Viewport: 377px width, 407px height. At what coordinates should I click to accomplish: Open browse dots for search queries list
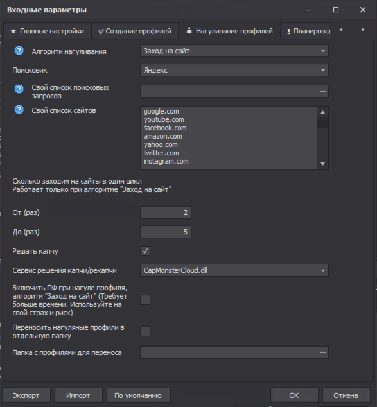tap(323, 91)
